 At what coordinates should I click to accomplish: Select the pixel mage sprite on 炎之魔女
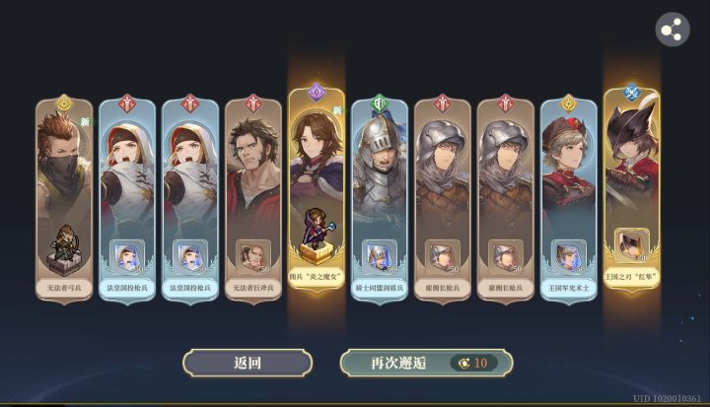317,237
